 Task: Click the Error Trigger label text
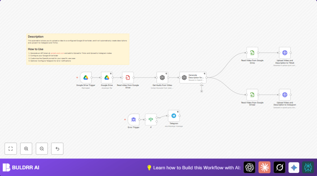[x=133, y=128]
